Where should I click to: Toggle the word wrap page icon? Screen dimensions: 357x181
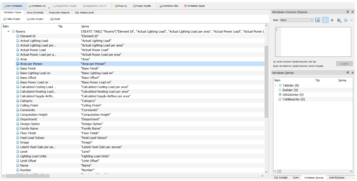pyautogui.click(x=325, y=20)
